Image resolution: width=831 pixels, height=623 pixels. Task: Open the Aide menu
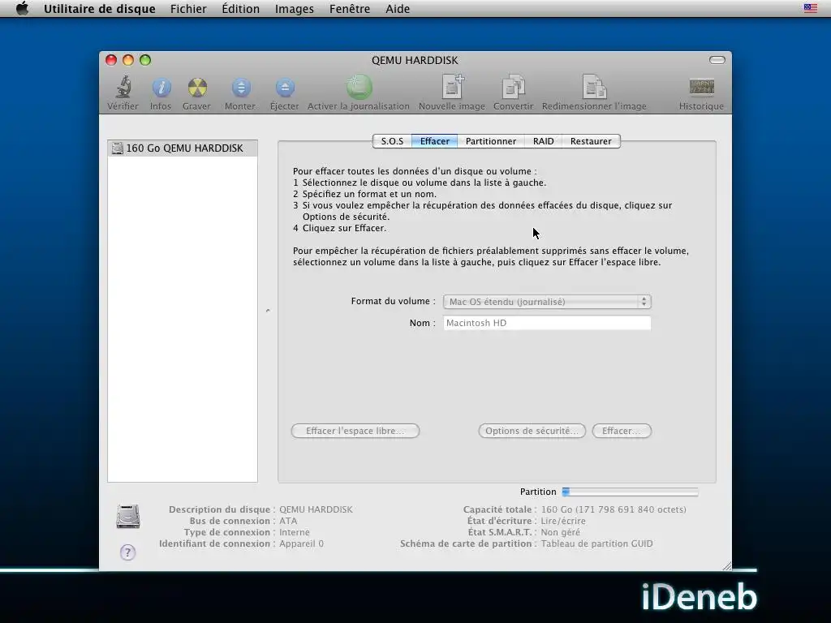[x=398, y=9]
